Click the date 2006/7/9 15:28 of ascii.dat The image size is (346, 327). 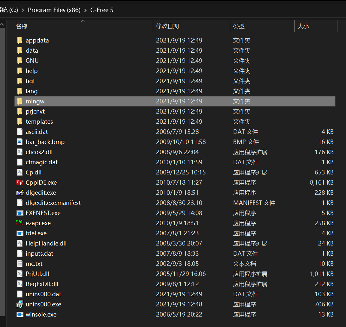[177, 132]
